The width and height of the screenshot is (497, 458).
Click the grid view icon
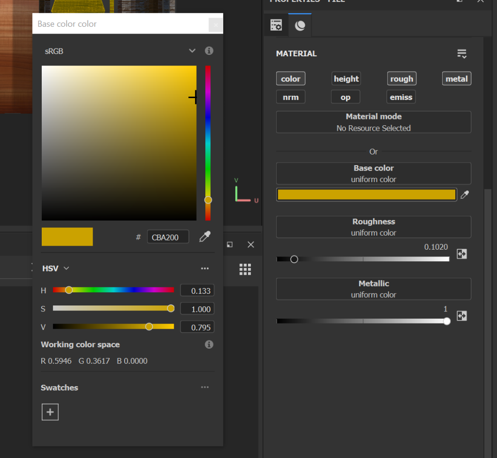point(245,269)
